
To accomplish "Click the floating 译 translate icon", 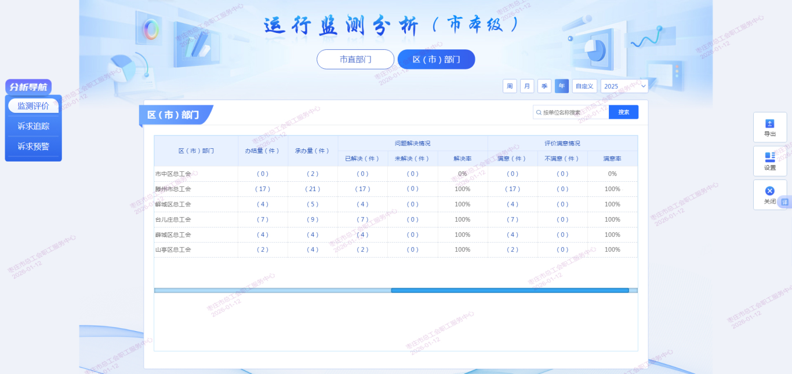I will click(785, 201).
